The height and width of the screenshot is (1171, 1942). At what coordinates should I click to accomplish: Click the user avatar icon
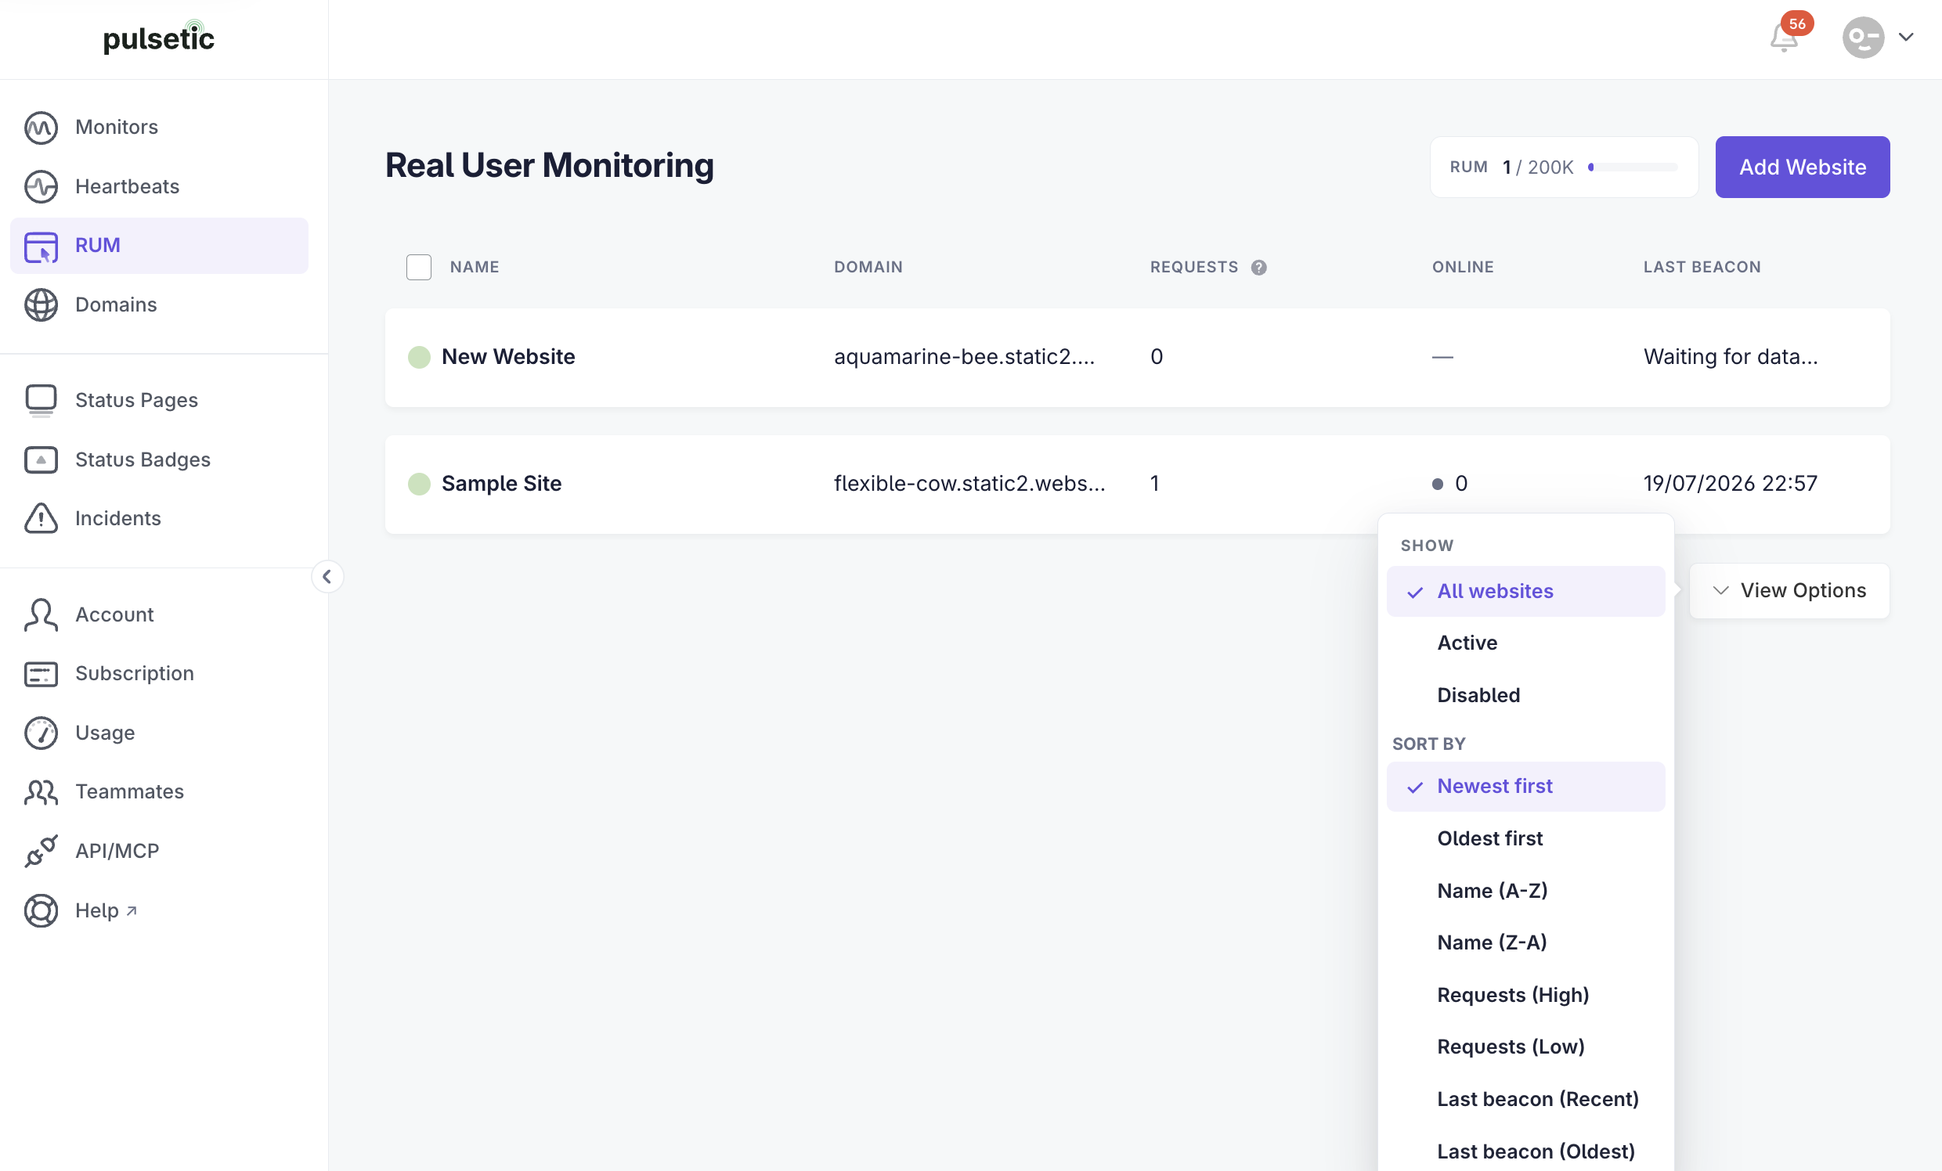coord(1863,37)
